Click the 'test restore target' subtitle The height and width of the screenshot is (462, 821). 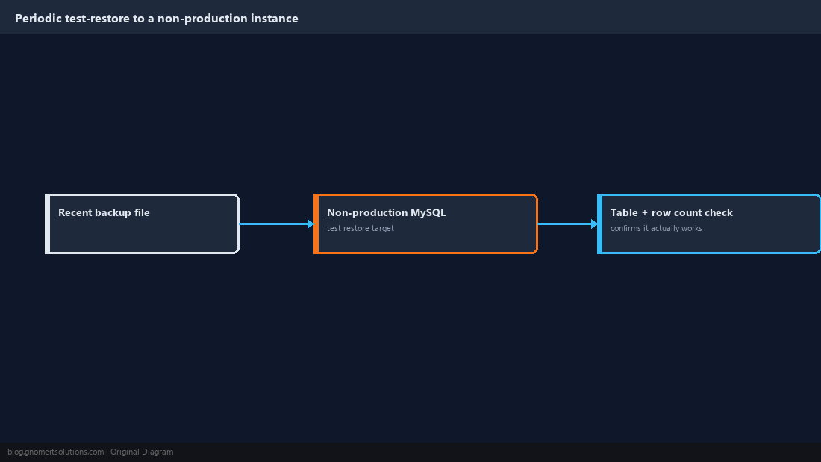(360, 228)
